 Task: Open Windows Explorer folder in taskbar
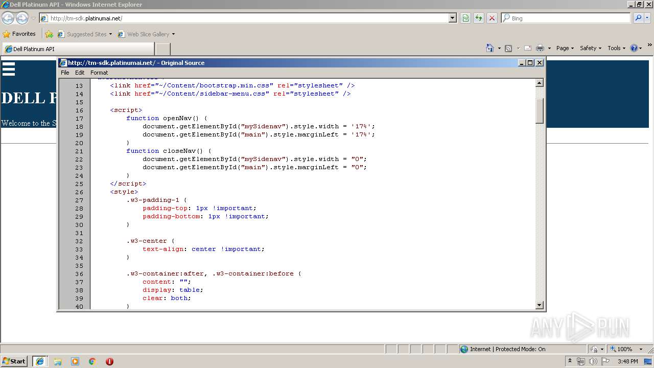click(58, 361)
